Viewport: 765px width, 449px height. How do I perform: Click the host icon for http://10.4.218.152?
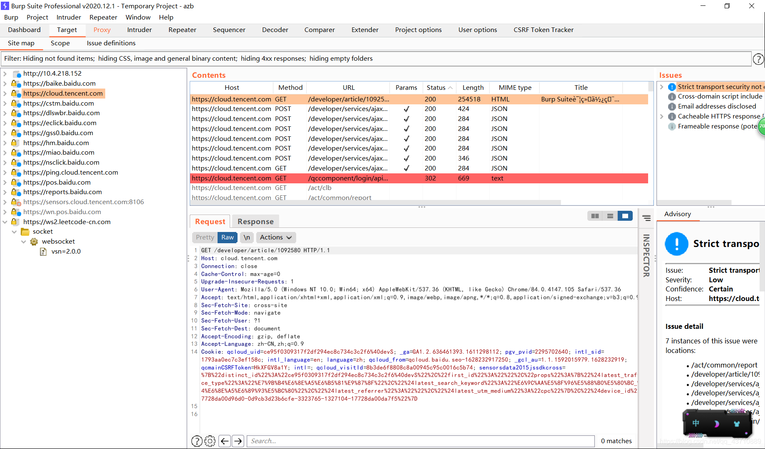[17, 74]
